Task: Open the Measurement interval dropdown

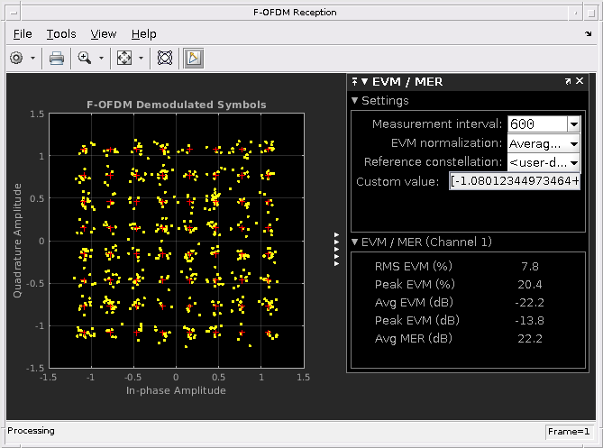Action: (x=574, y=124)
